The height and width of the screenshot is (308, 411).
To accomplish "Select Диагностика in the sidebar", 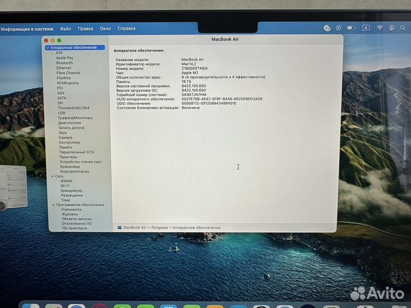I will click(70, 123).
